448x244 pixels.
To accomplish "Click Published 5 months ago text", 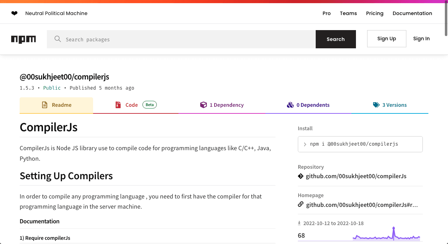I will [x=102, y=88].
